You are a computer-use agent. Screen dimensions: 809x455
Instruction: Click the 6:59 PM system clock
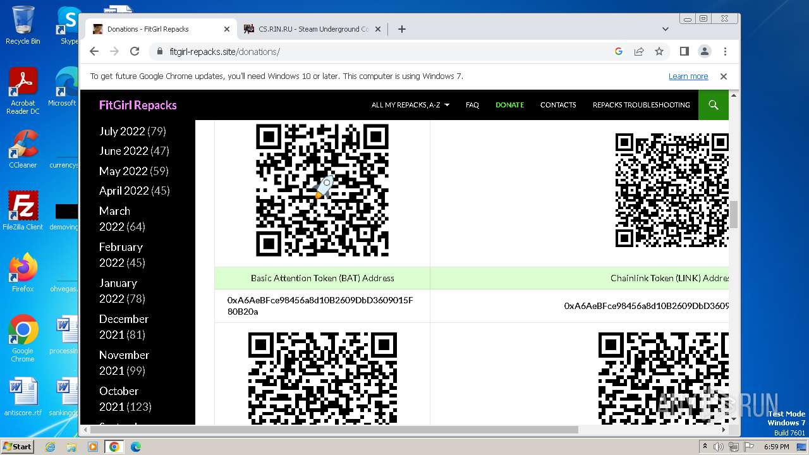tap(776, 447)
